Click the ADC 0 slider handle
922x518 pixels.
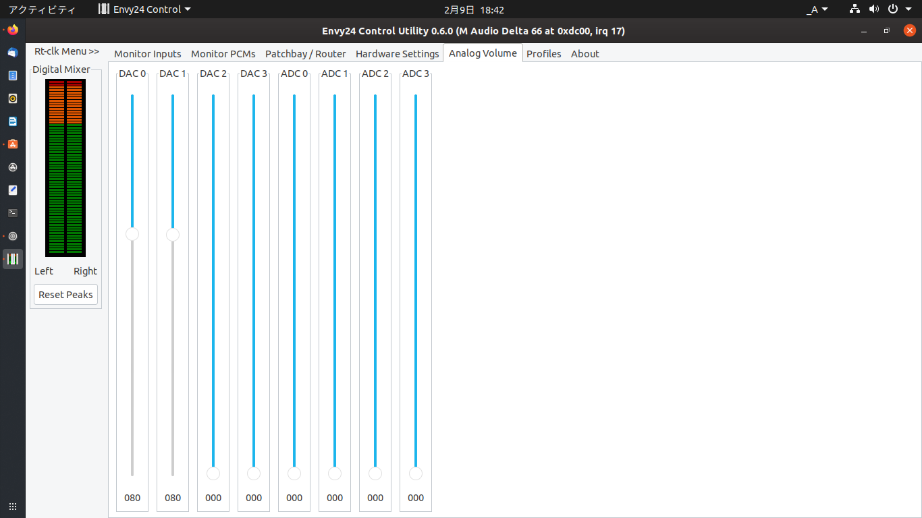point(294,473)
